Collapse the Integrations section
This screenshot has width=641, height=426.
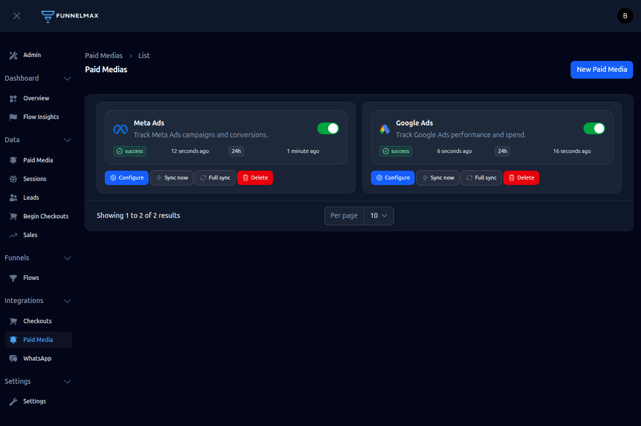[67, 301]
